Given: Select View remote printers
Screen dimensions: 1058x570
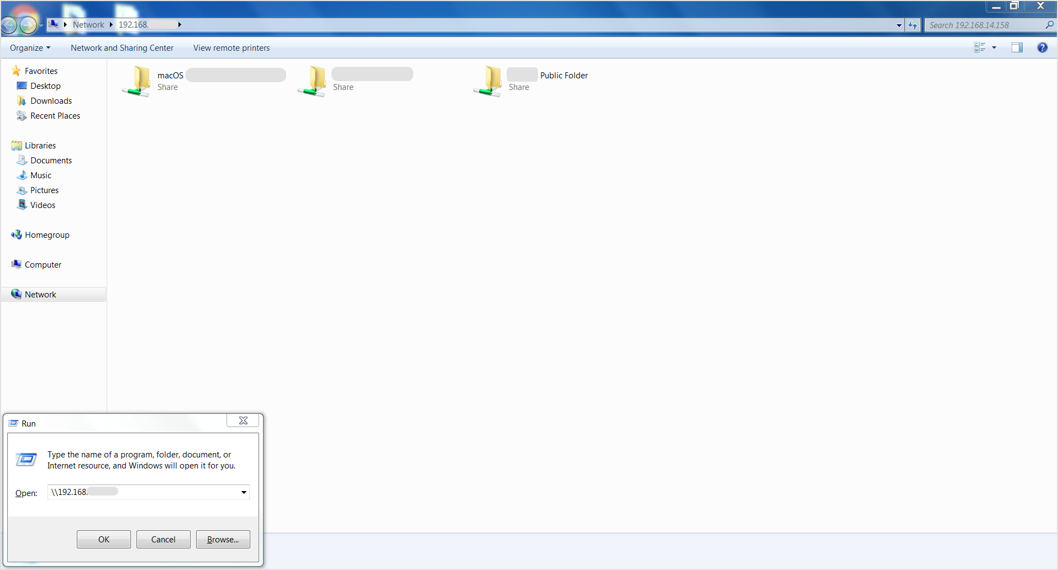Looking at the screenshot, I should tap(231, 47).
